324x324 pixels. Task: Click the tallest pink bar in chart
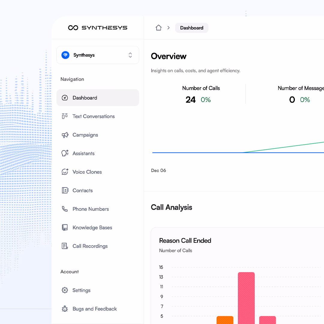click(x=246, y=298)
